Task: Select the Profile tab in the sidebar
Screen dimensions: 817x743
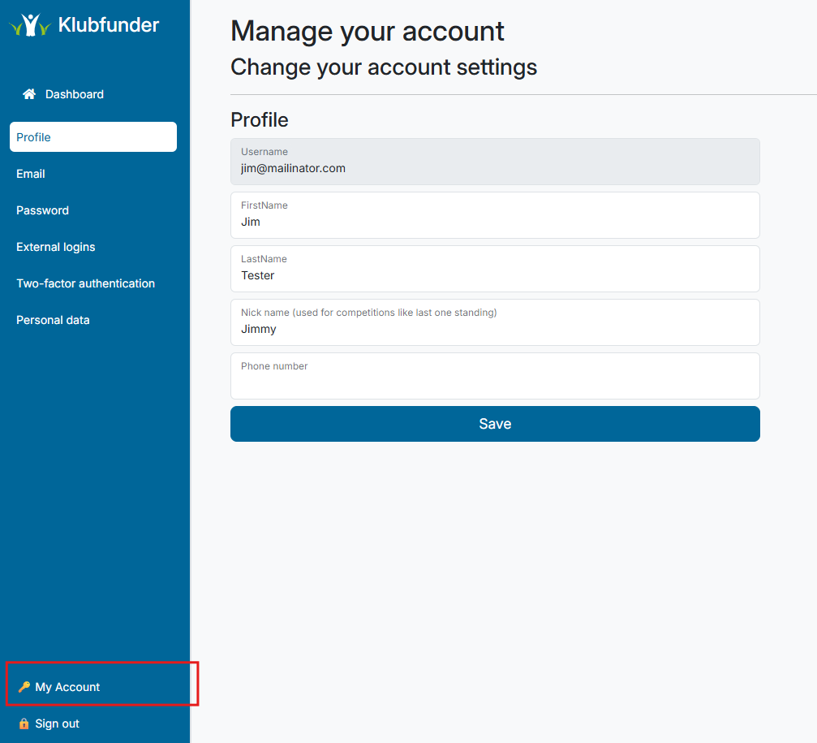Action: coord(32,136)
